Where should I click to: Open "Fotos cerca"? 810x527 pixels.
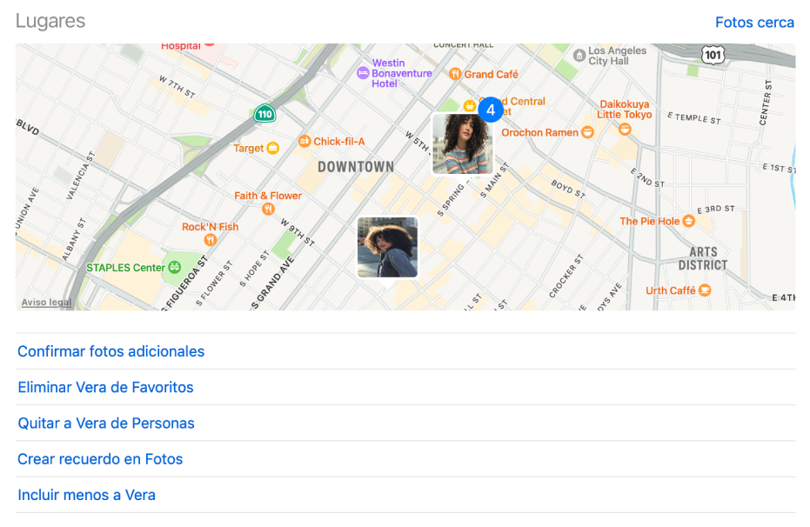pyautogui.click(x=753, y=22)
